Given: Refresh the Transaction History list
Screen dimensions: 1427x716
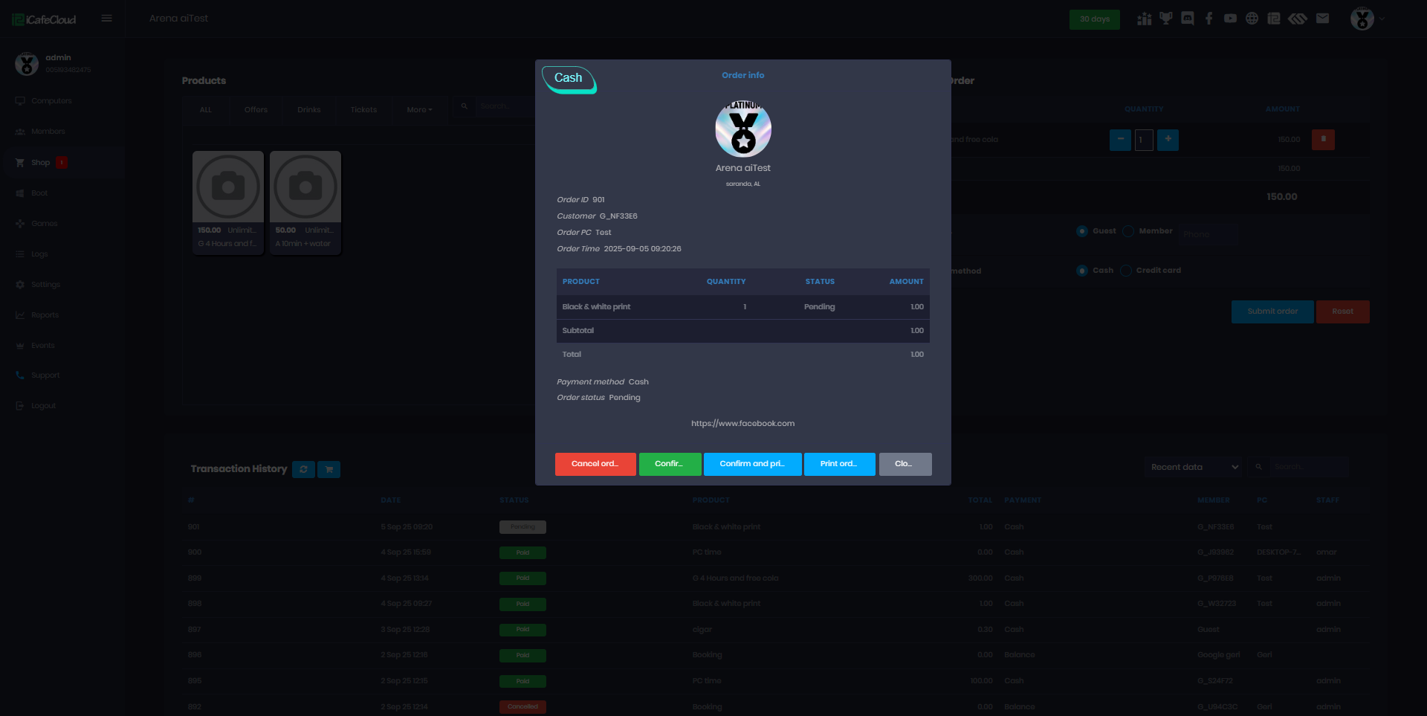Looking at the screenshot, I should click(303, 469).
